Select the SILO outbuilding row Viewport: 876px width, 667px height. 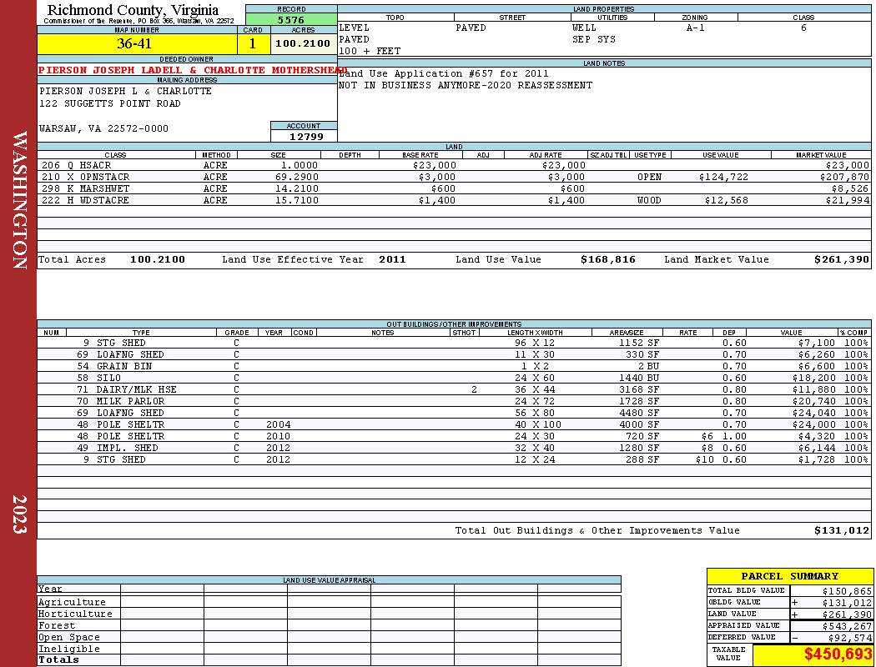tap(454, 378)
